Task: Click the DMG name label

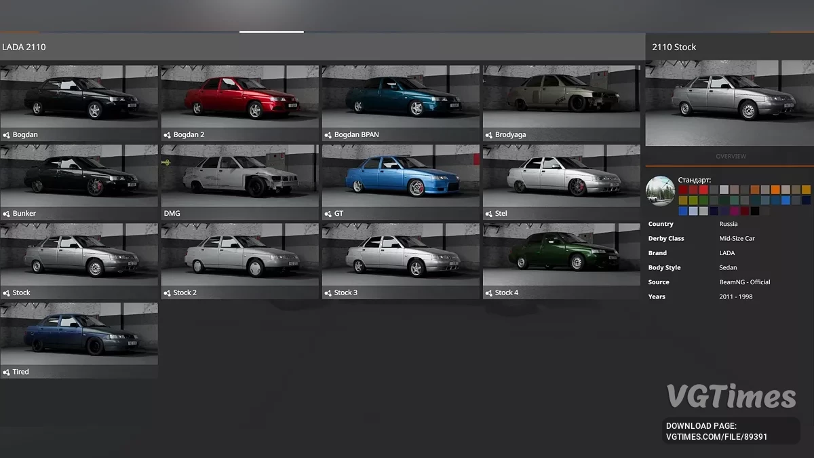Action: point(172,214)
